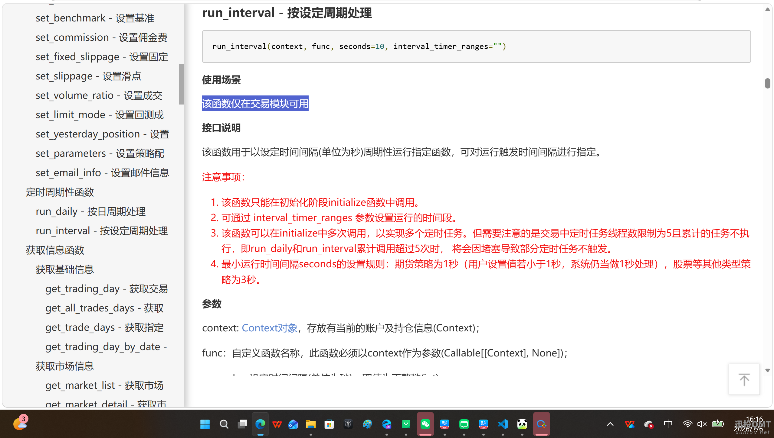Open the green smile app icon in the taskbar
This screenshot has height=438, width=774.
tap(406, 424)
